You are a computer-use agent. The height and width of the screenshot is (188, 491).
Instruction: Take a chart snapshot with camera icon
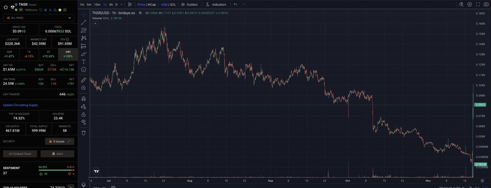coord(486,5)
